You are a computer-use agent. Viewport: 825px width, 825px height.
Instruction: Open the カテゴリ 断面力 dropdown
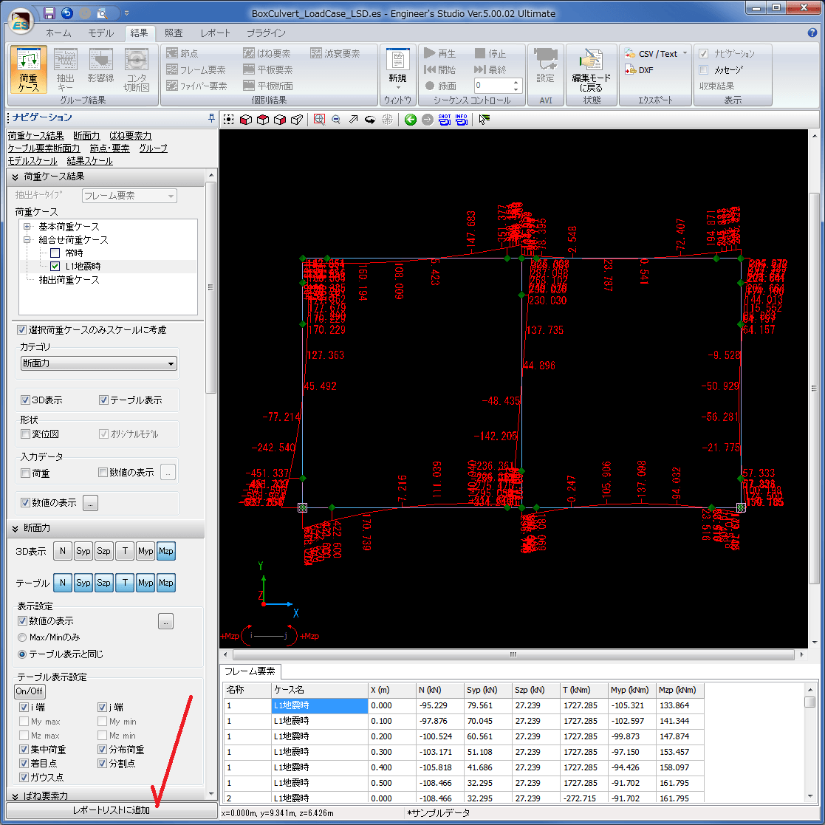point(99,363)
